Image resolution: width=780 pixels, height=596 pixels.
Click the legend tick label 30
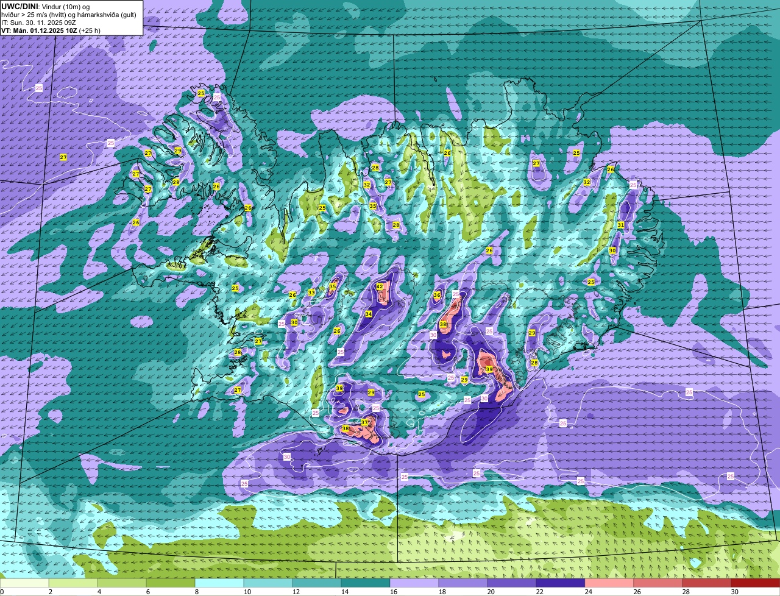[x=735, y=592]
